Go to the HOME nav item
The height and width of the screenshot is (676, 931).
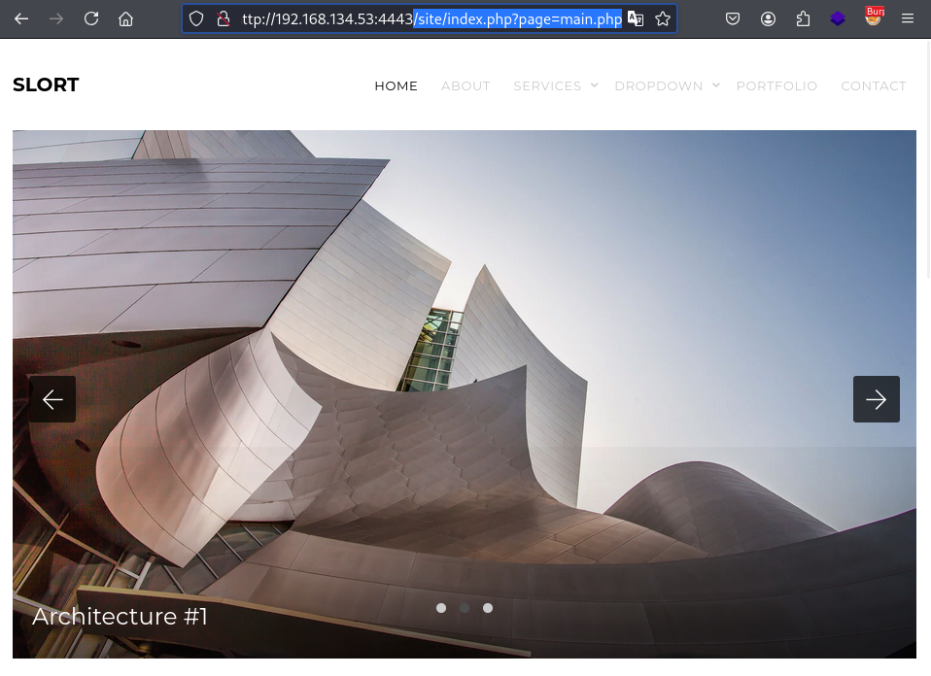(x=397, y=86)
